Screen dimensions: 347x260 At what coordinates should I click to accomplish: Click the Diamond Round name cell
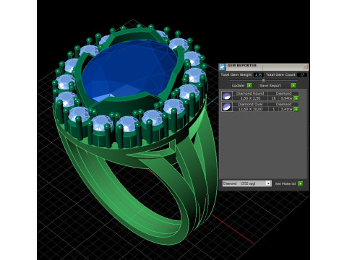(x=250, y=93)
